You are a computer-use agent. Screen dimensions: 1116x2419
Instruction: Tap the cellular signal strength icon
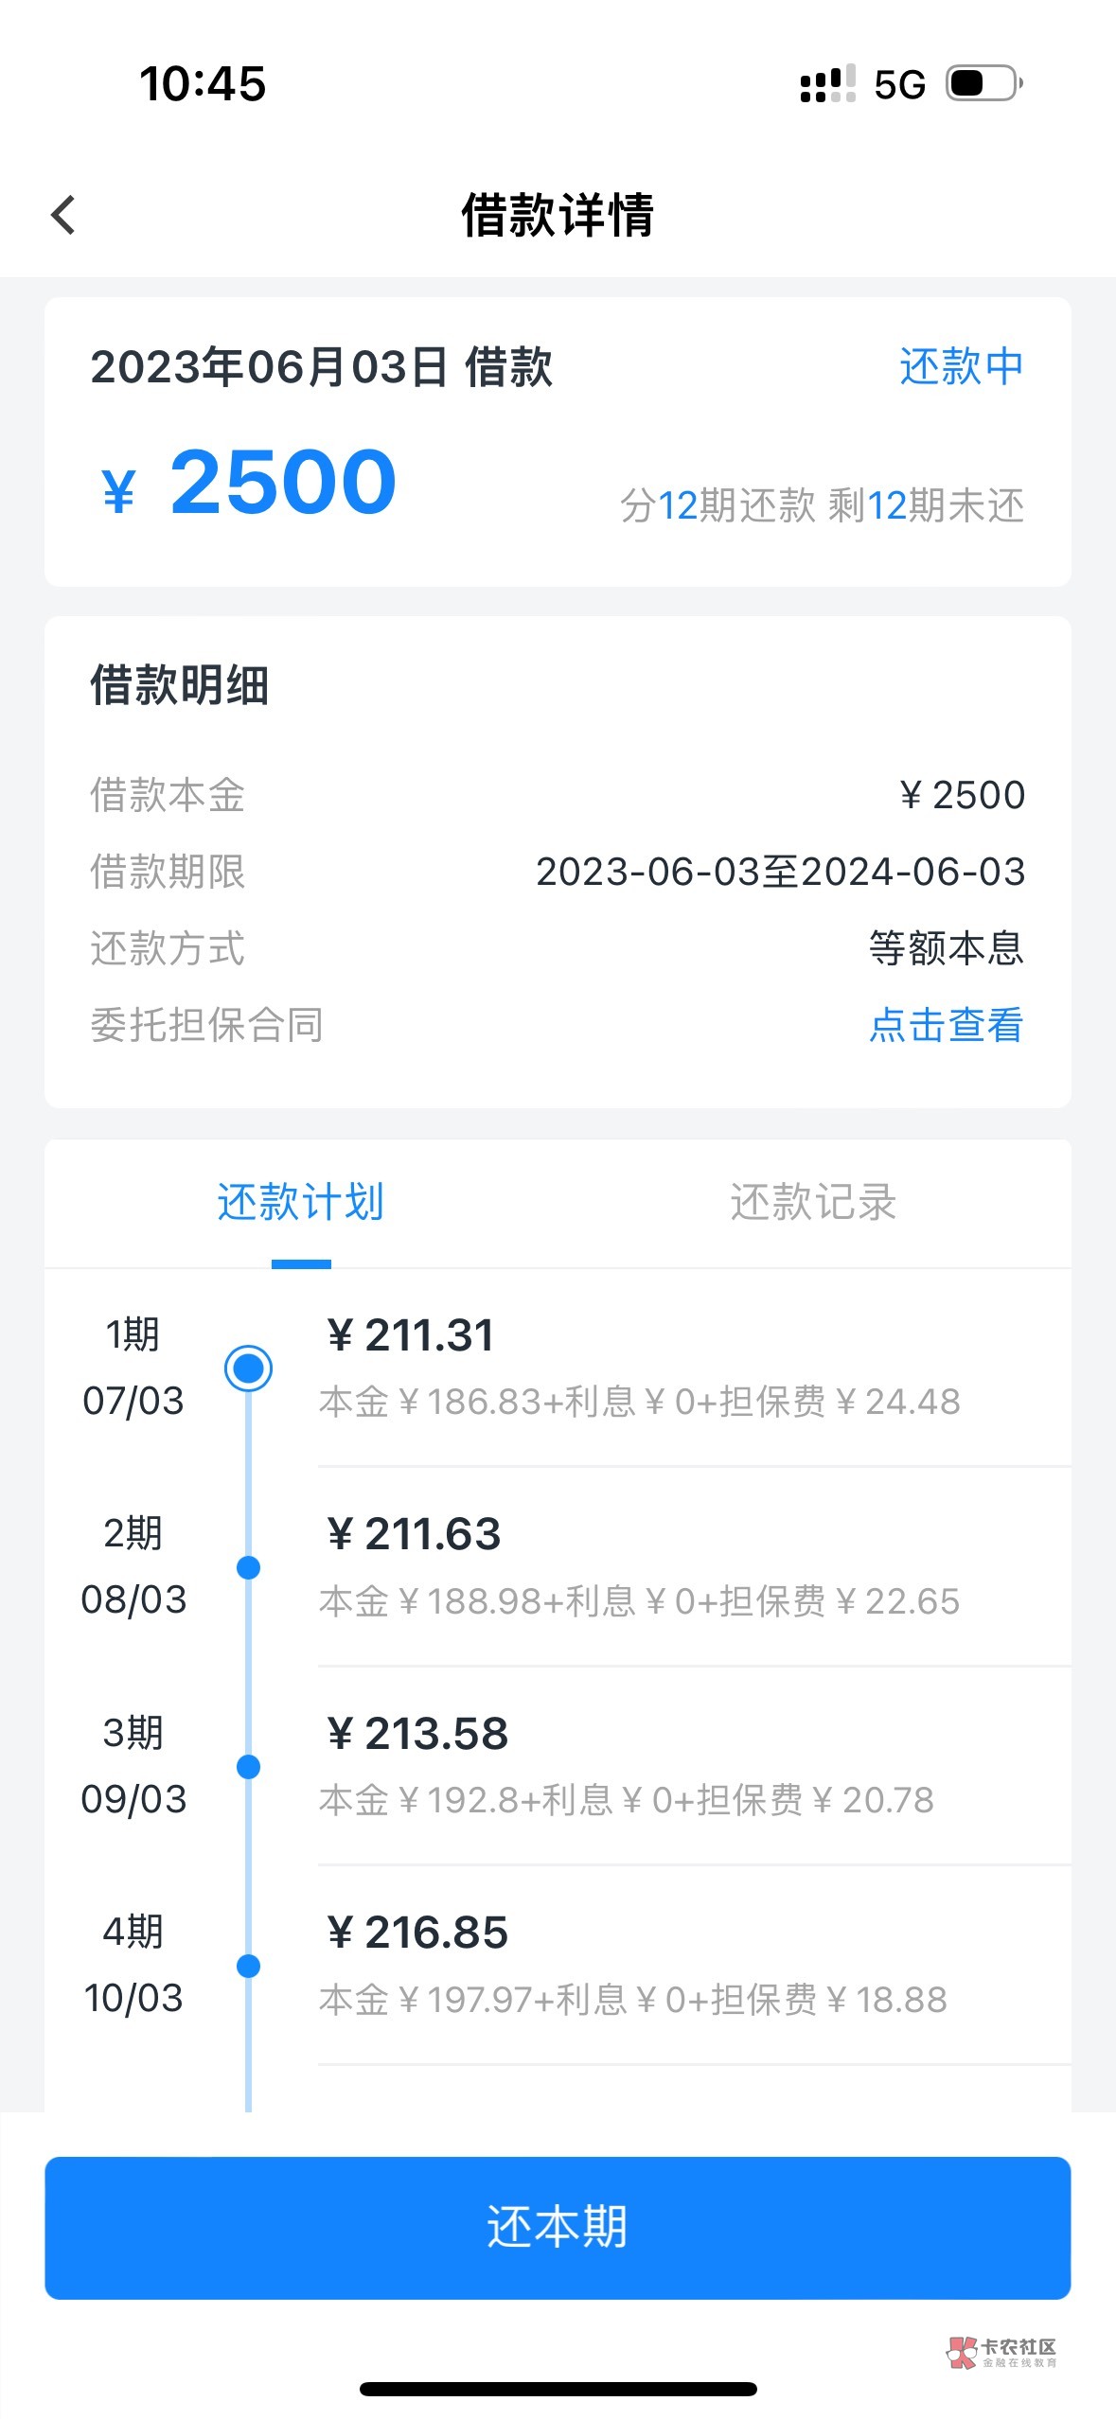[827, 84]
